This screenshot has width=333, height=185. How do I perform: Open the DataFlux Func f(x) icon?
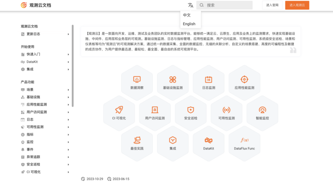(245, 140)
